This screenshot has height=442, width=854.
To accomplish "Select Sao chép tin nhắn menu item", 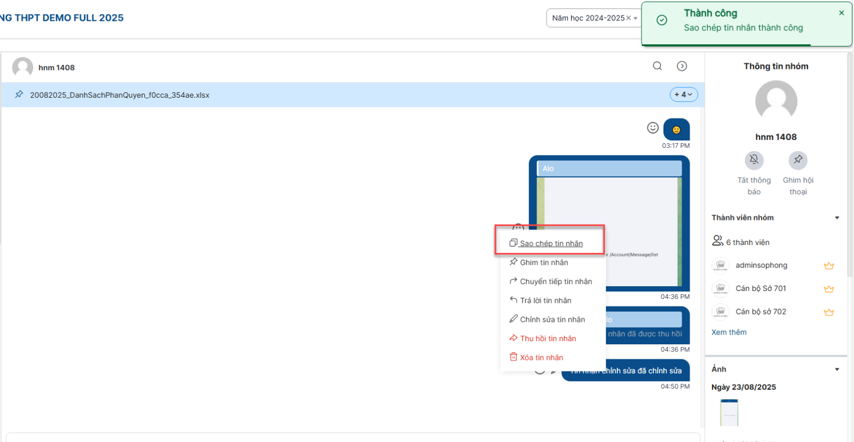I will 551,243.
